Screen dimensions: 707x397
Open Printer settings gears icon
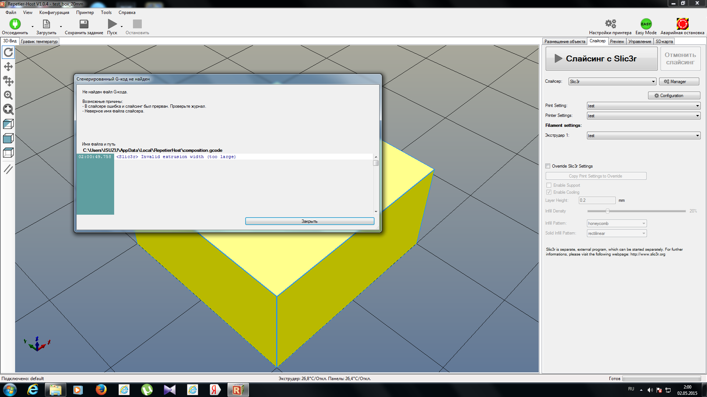pyautogui.click(x=611, y=24)
